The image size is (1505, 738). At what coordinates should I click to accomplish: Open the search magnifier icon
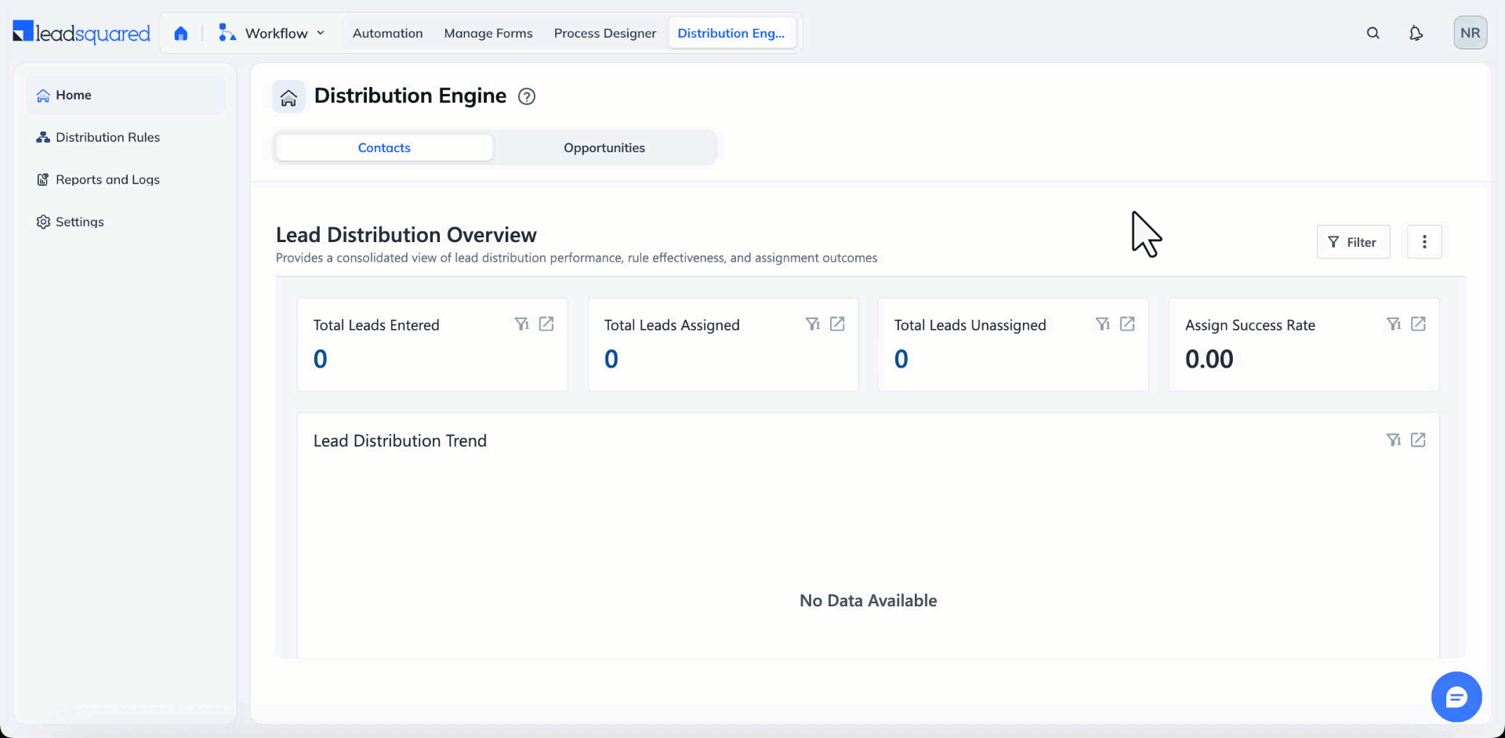[1373, 33]
